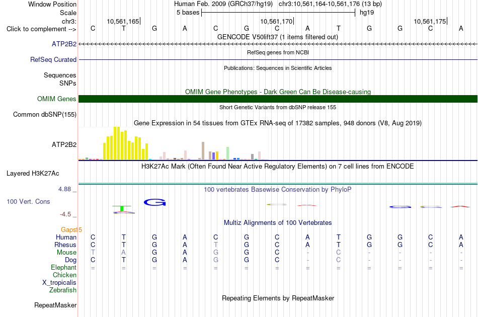Click 'Publications: Sequences in Scientific Articles' title
Viewport: 478px width, 317px height.
pos(278,68)
